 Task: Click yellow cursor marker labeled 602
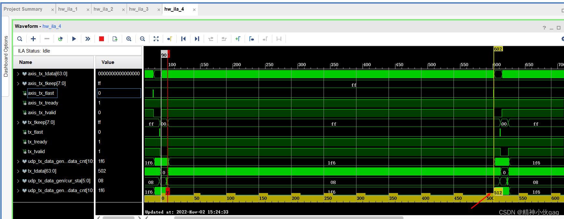pos(498,49)
